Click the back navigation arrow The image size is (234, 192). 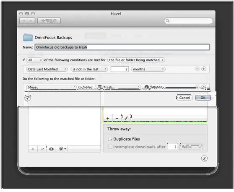pyautogui.click(x=23, y=21)
